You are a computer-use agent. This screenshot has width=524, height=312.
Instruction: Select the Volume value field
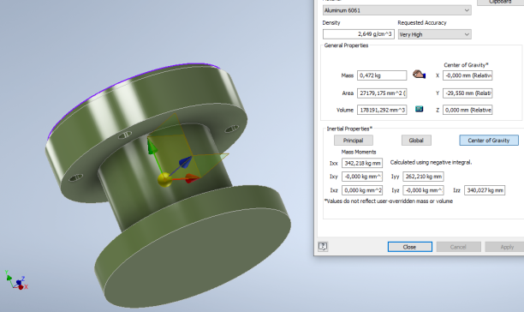(382, 110)
